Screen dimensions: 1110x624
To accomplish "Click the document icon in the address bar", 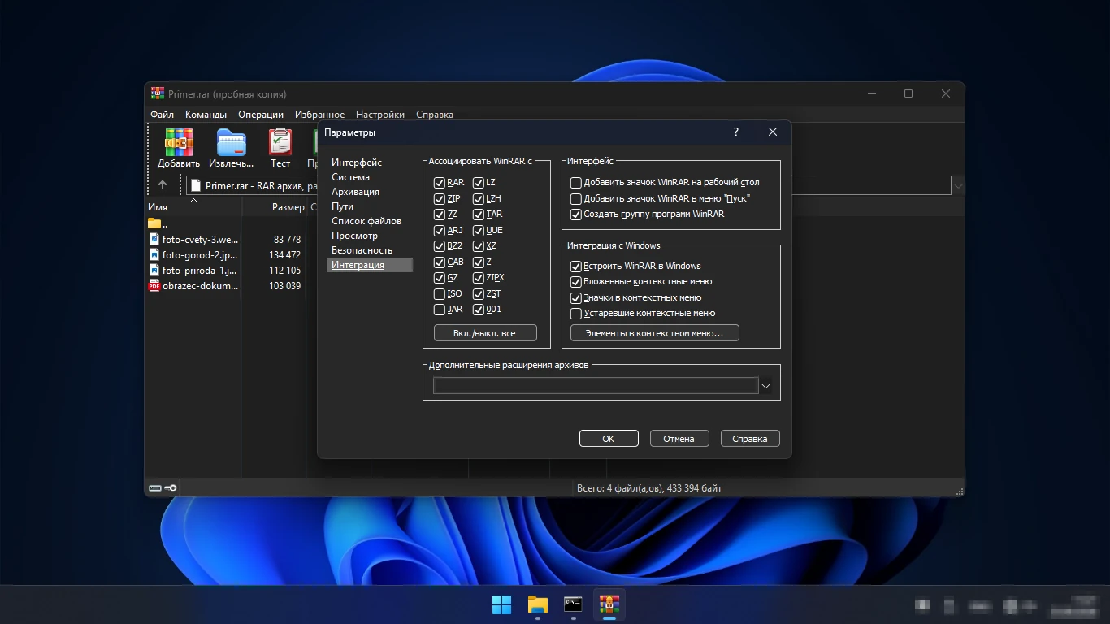I will [195, 185].
